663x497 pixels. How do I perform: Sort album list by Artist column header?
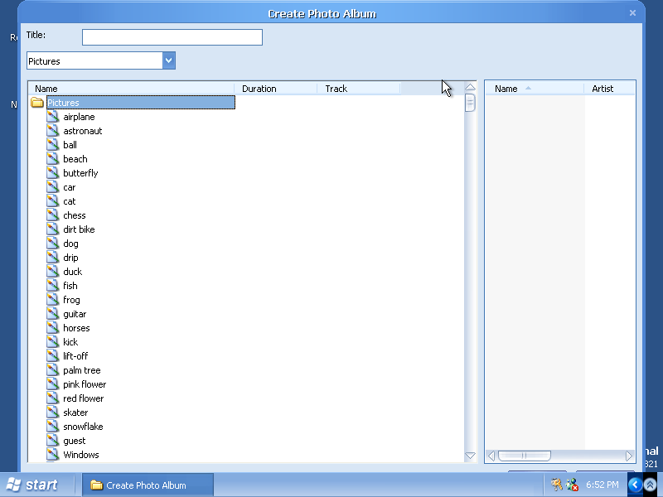click(x=609, y=89)
